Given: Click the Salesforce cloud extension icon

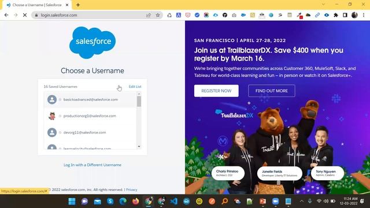Looking at the screenshot, I should pyautogui.click(x=243, y=15).
